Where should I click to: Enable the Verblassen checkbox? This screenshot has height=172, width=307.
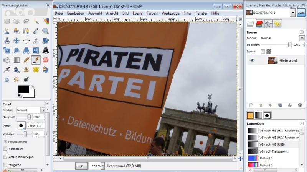click(5, 149)
